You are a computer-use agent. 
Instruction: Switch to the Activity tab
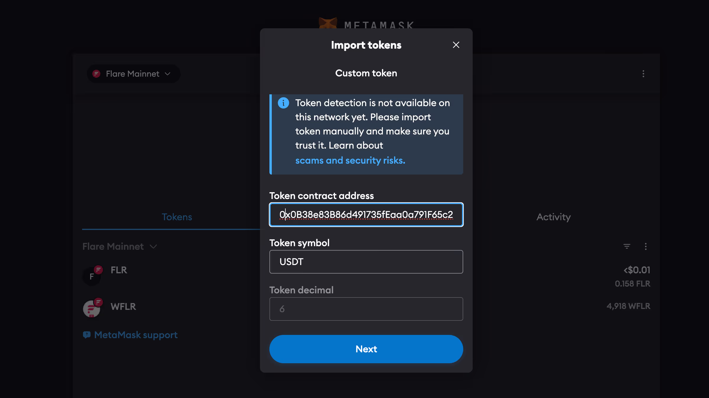tap(553, 217)
